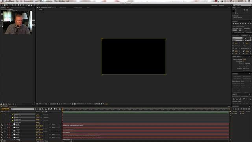This screenshot has height=142, width=252.
Task: Toggle Inverted checkbox on third mask
Action: (43, 121)
